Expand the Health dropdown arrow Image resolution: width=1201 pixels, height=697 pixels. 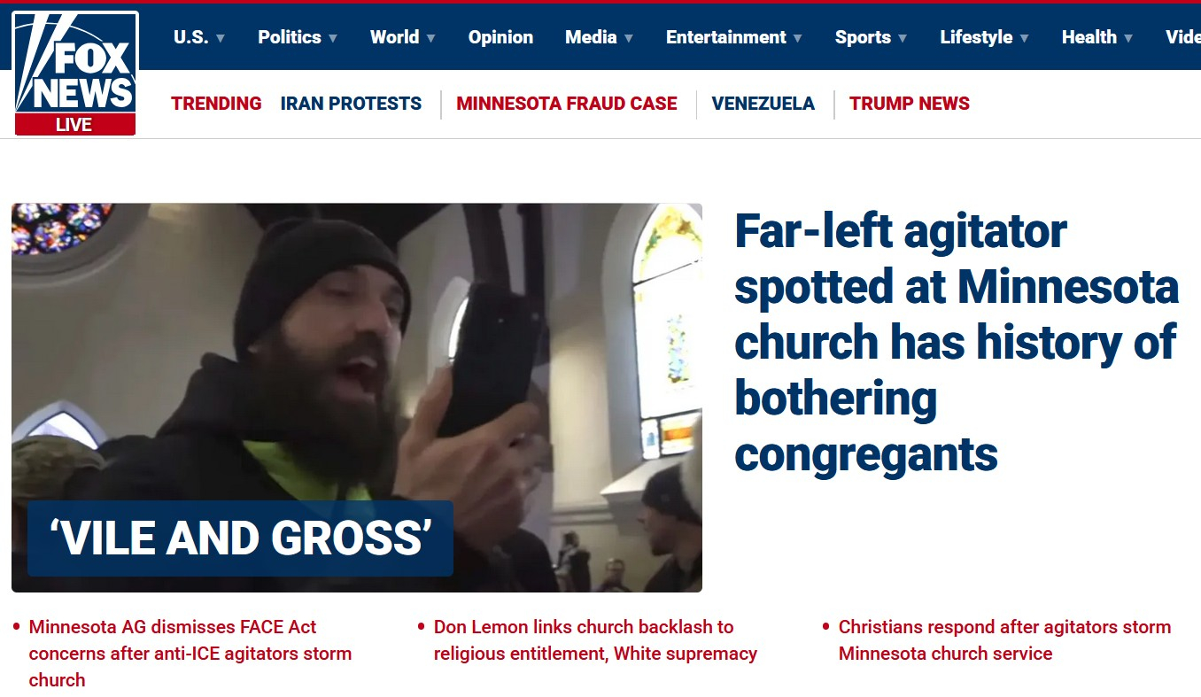1128,38
